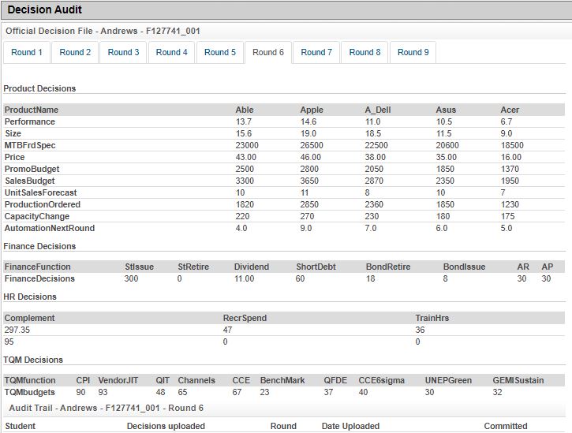
Task: Switch to the Round 1 tab
Action: pos(28,53)
